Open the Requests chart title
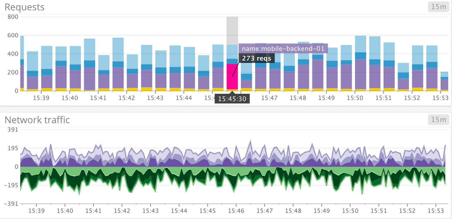452x219 pixels. pos(24,7)
